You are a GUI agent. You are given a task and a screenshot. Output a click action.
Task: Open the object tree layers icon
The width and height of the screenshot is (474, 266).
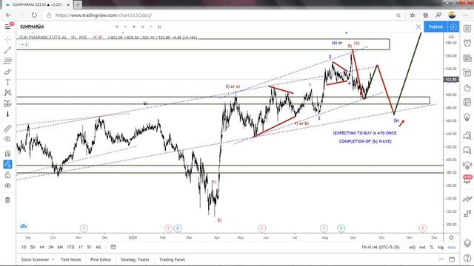tap(467, 243)
